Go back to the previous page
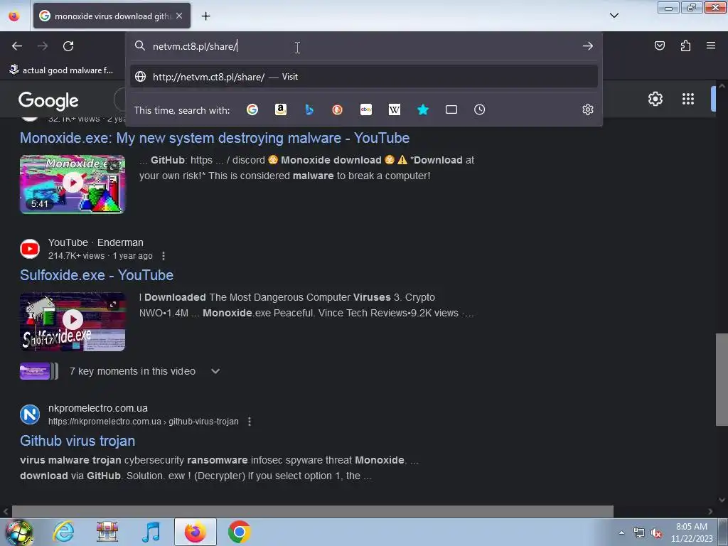Viewport: 728px width, 546px height. (x=17, y=46)
